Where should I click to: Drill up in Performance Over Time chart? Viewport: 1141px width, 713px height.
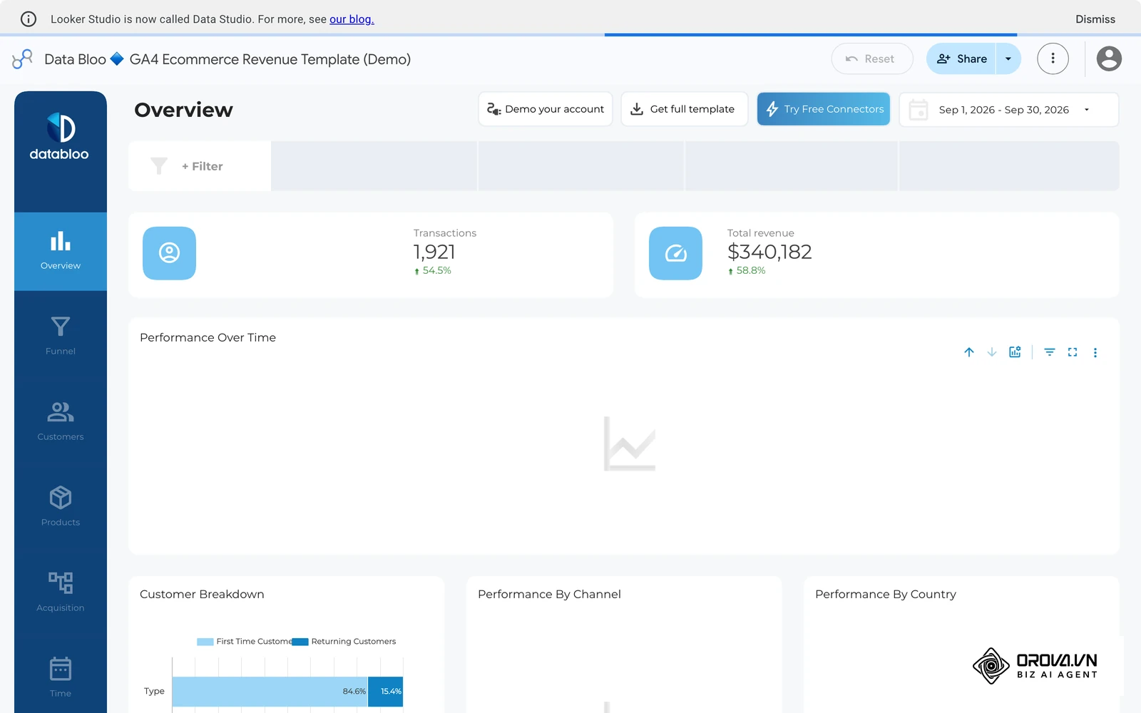click(969, 352)
